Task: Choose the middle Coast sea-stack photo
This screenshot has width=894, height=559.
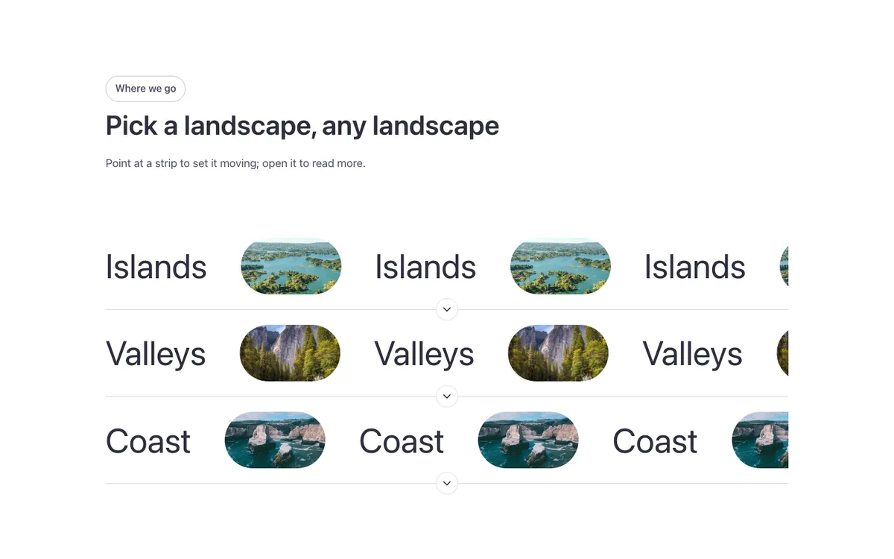Action: click(x=528, y=440)
